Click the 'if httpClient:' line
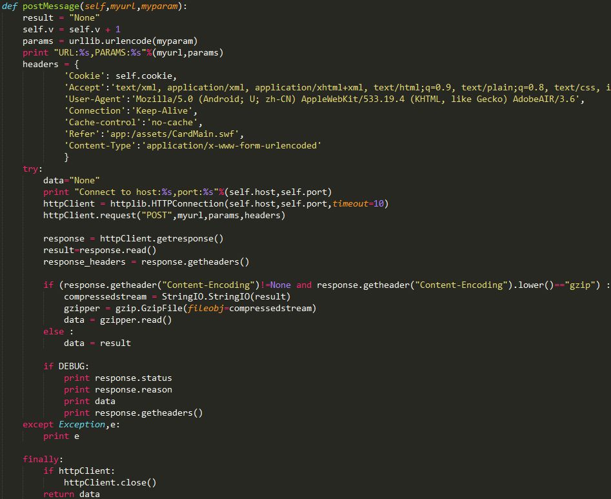This screenshot has width=611, height=499. click(79, 471)
